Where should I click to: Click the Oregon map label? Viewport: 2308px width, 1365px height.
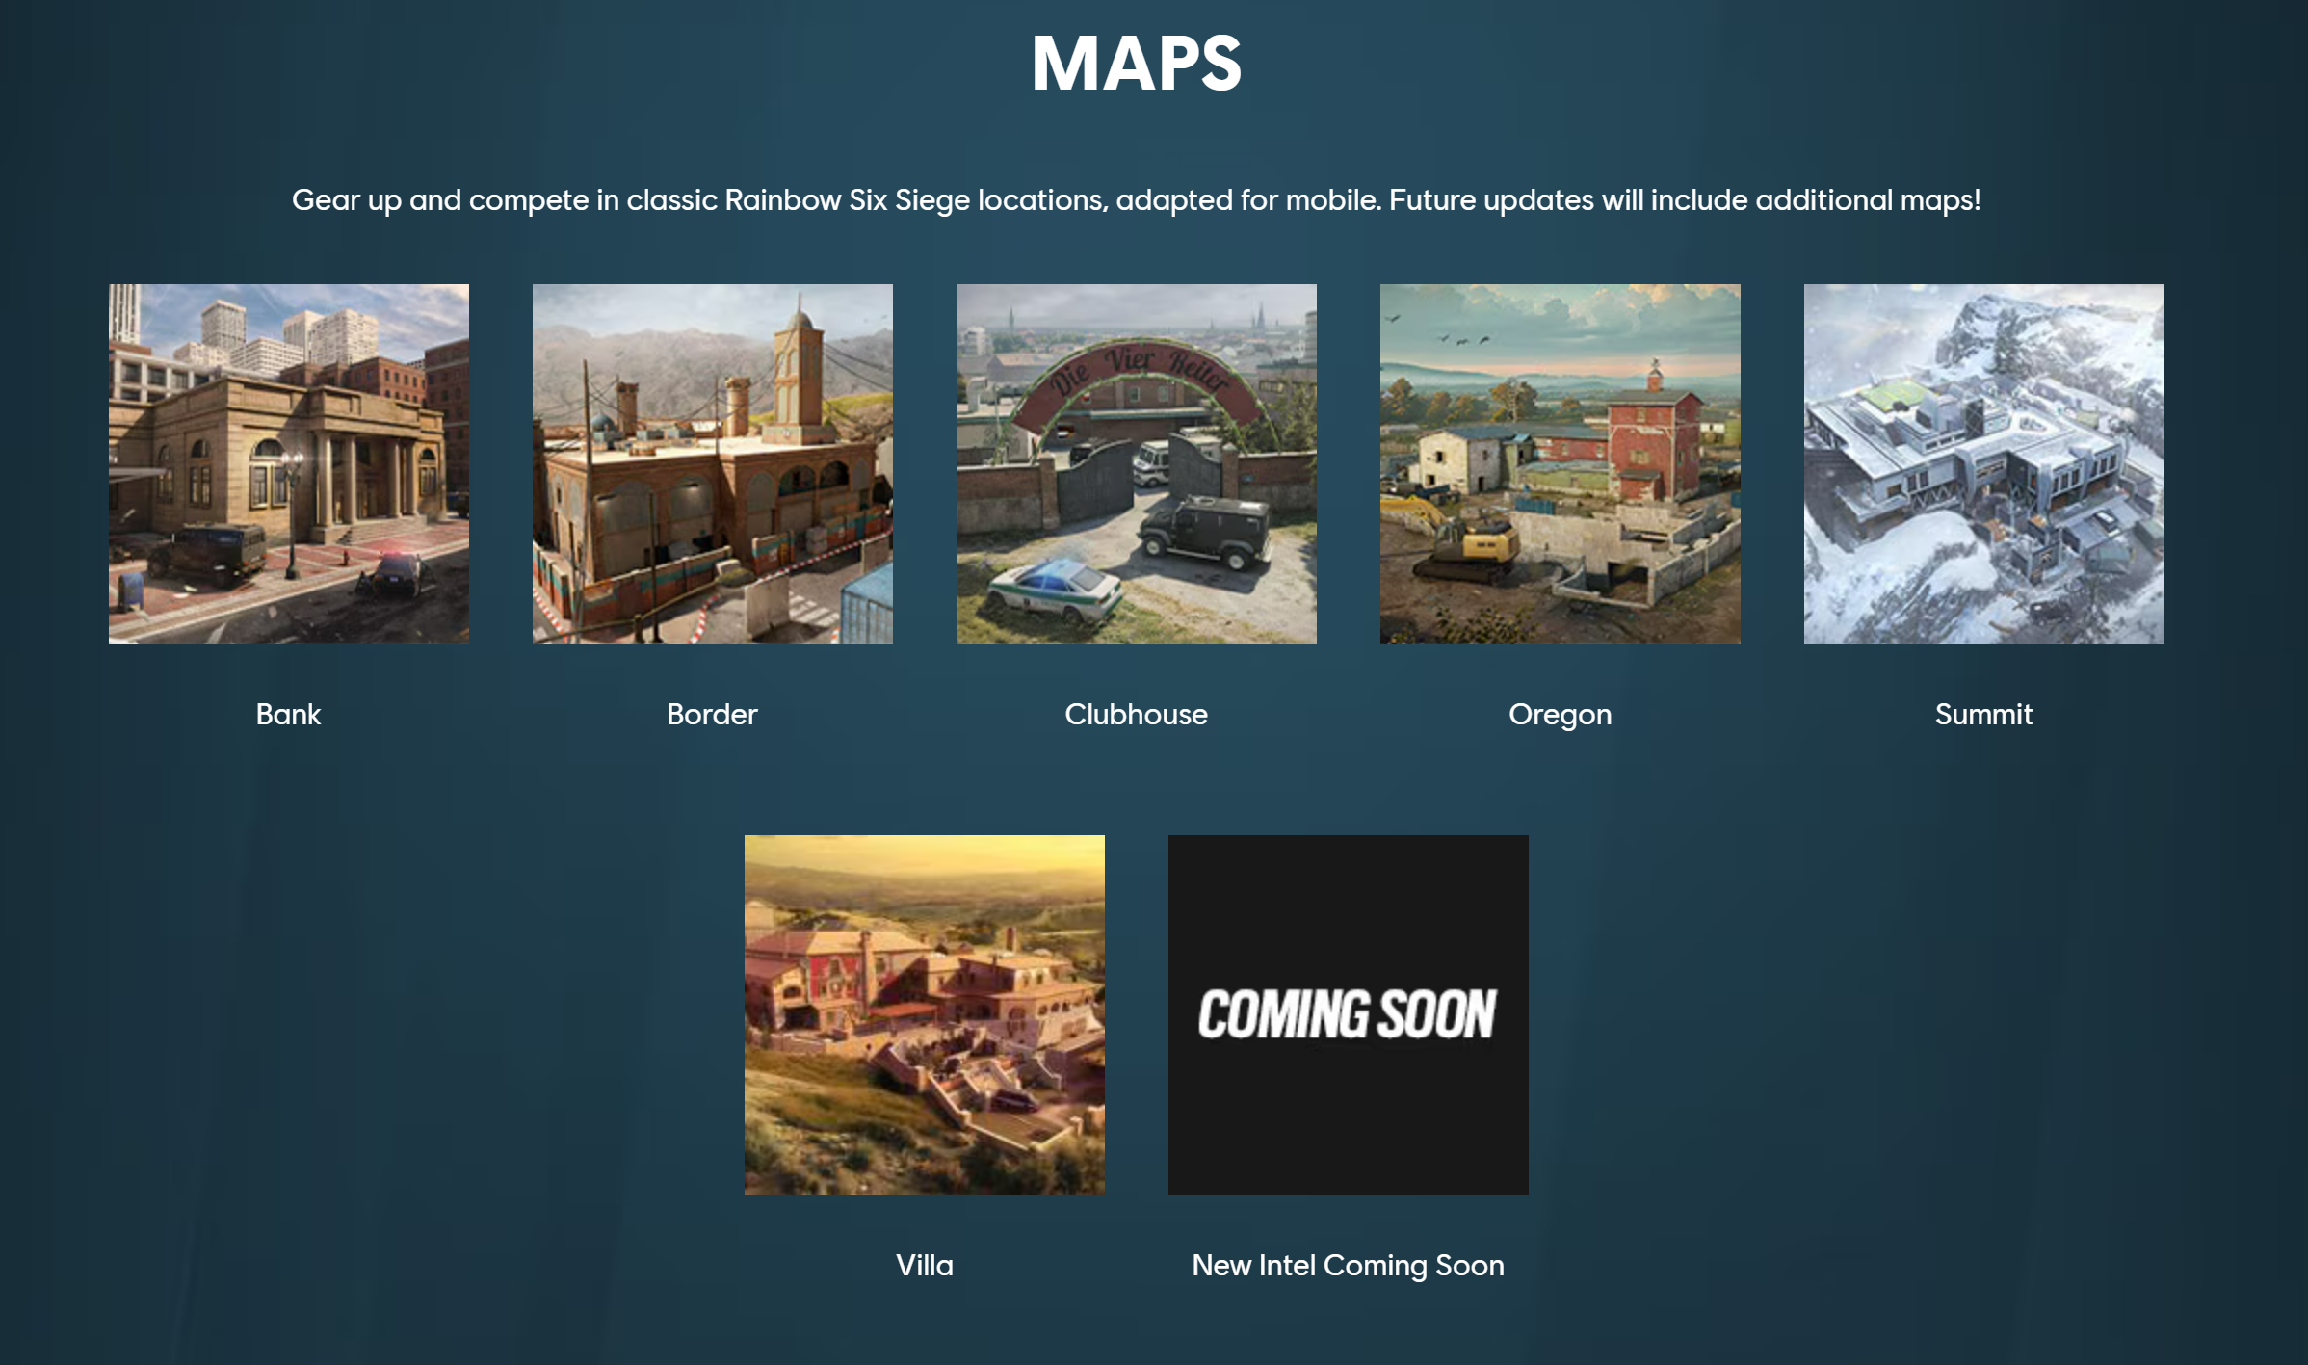(x=1560, y=714)
